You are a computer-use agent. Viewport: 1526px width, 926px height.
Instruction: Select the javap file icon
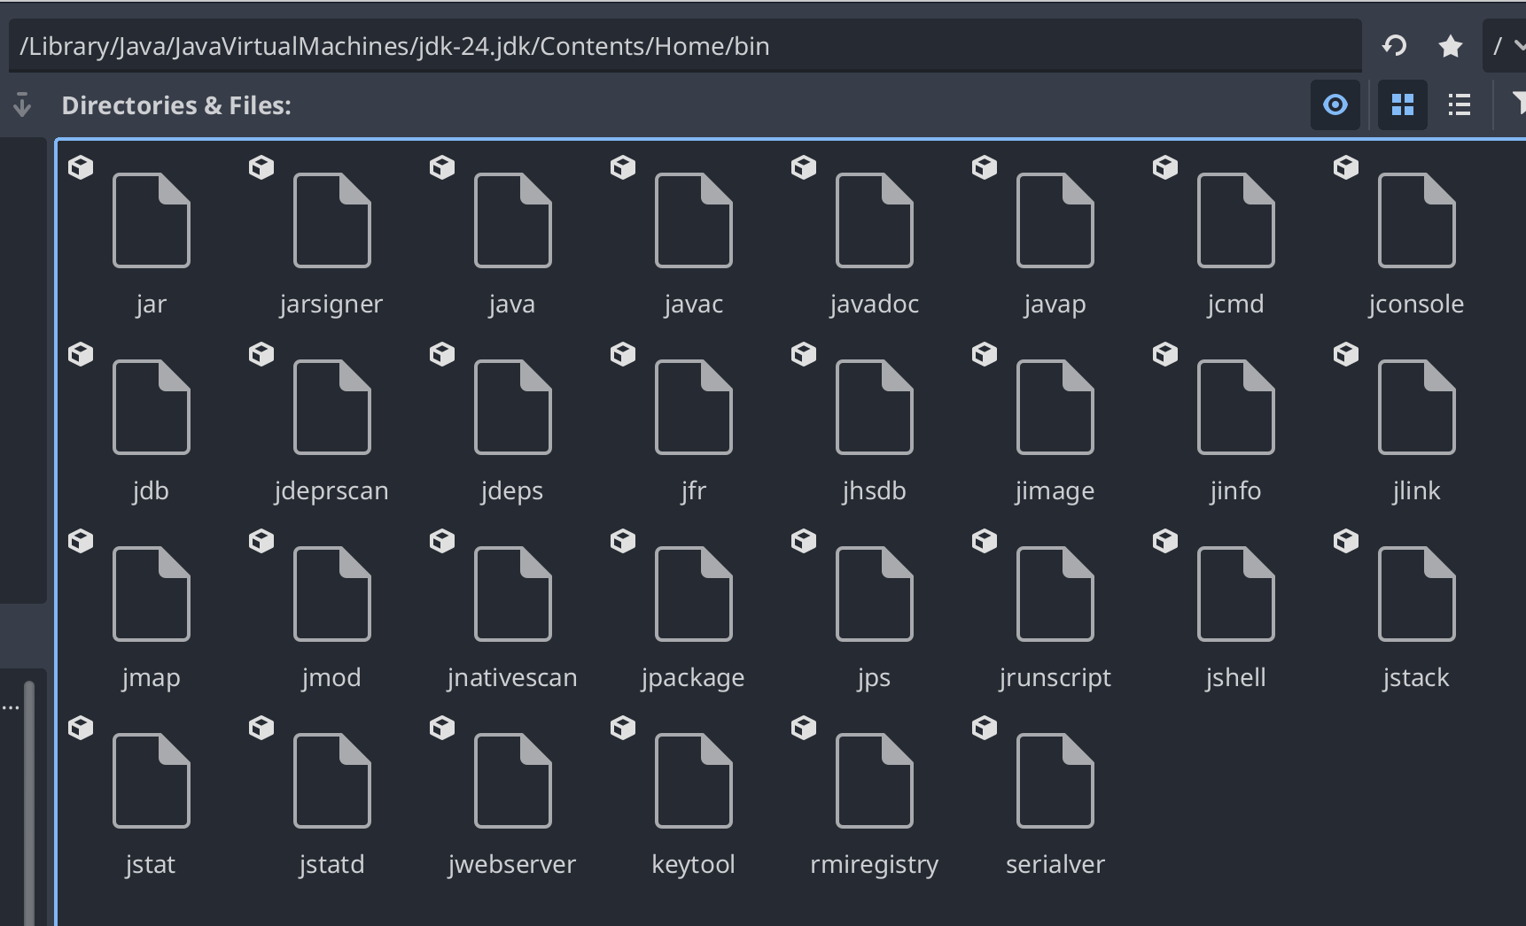[x=1055, y=220]
